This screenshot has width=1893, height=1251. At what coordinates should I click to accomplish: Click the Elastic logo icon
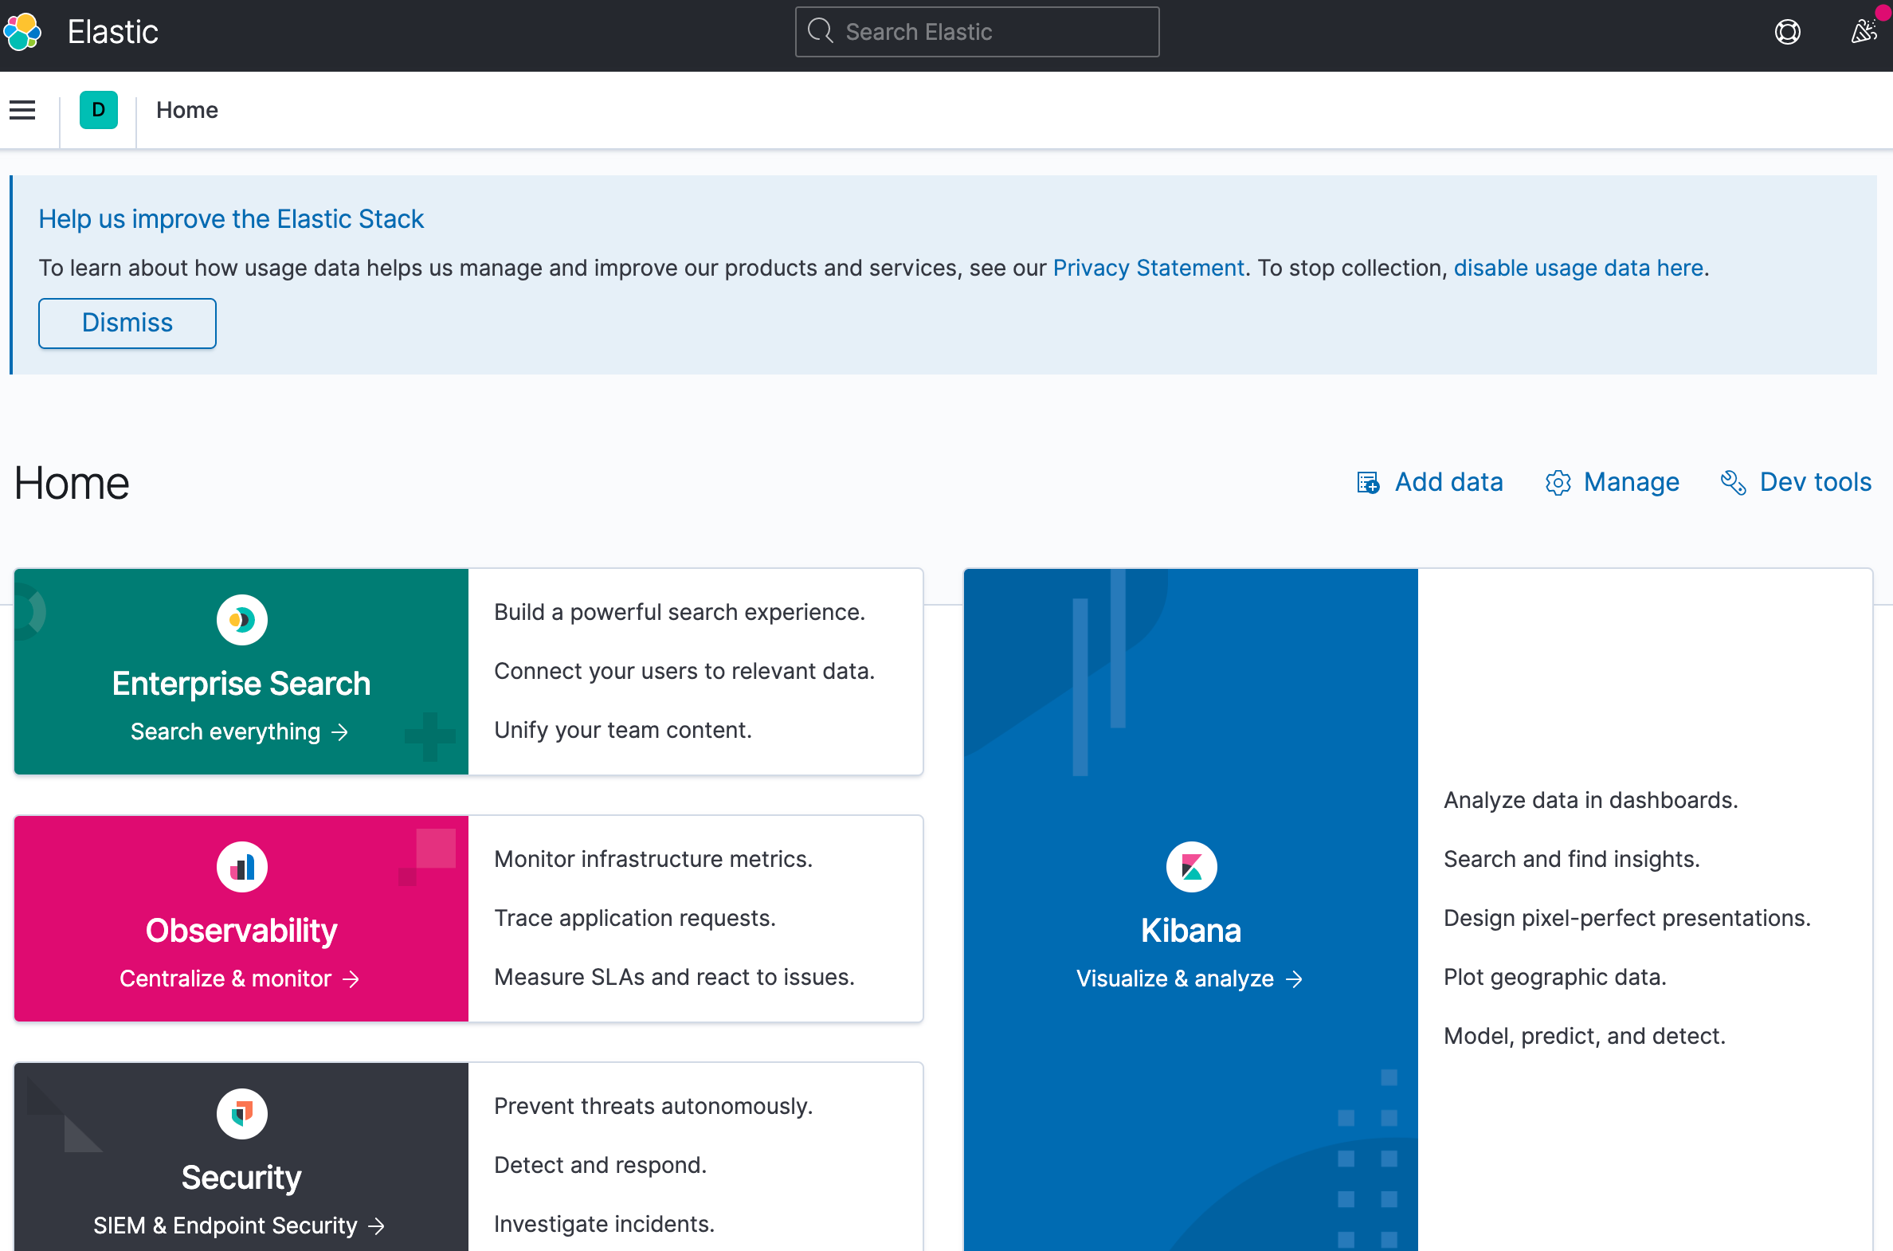click(22, 32)
